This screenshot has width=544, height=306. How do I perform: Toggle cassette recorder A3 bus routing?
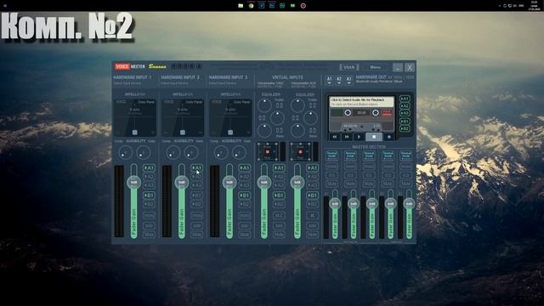405,113
